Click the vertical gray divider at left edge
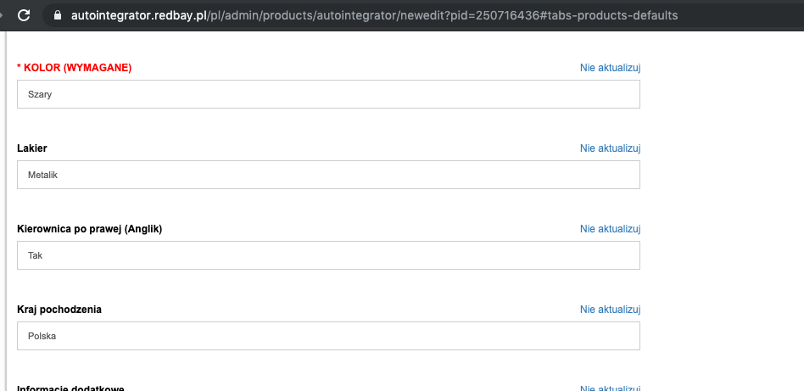 click(x=6, y=212)
